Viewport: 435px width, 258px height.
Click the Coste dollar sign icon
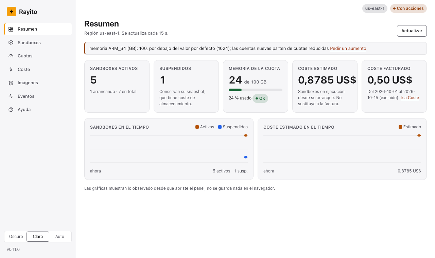click(11, 70)
